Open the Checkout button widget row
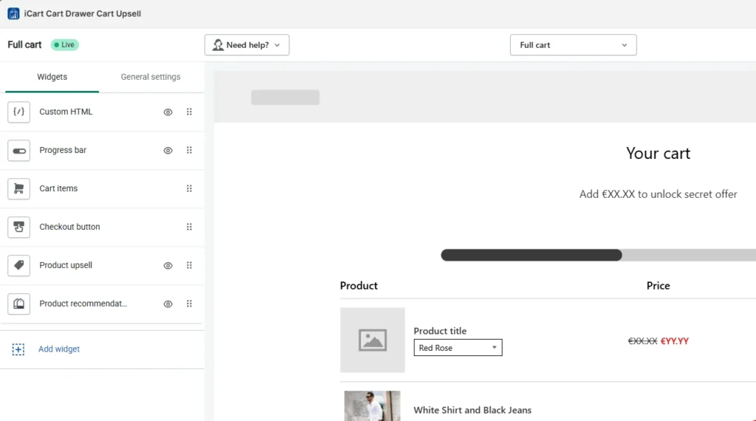 pyautogui.click(x=70, y=227)
